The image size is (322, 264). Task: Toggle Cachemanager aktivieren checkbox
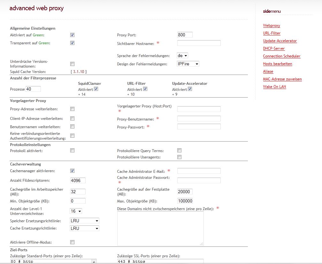[72, 171]
